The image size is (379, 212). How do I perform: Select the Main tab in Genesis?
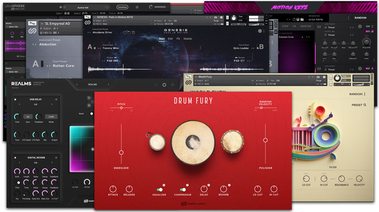162,39
